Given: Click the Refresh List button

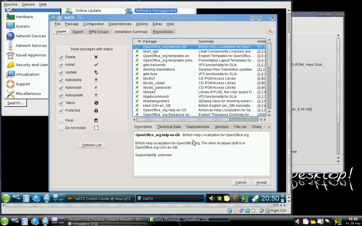Looking at the screenshot, I should (92, 145).
